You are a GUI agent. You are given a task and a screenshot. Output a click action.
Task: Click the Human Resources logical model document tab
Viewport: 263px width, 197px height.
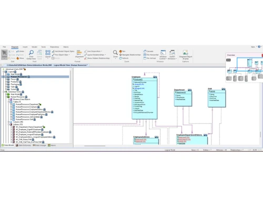coord(47,65)
